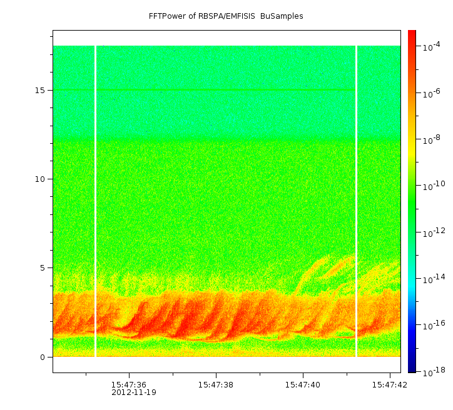Click the y-axis label 5
Viewport: 453px width, 410px height.
tap(43, 268)
